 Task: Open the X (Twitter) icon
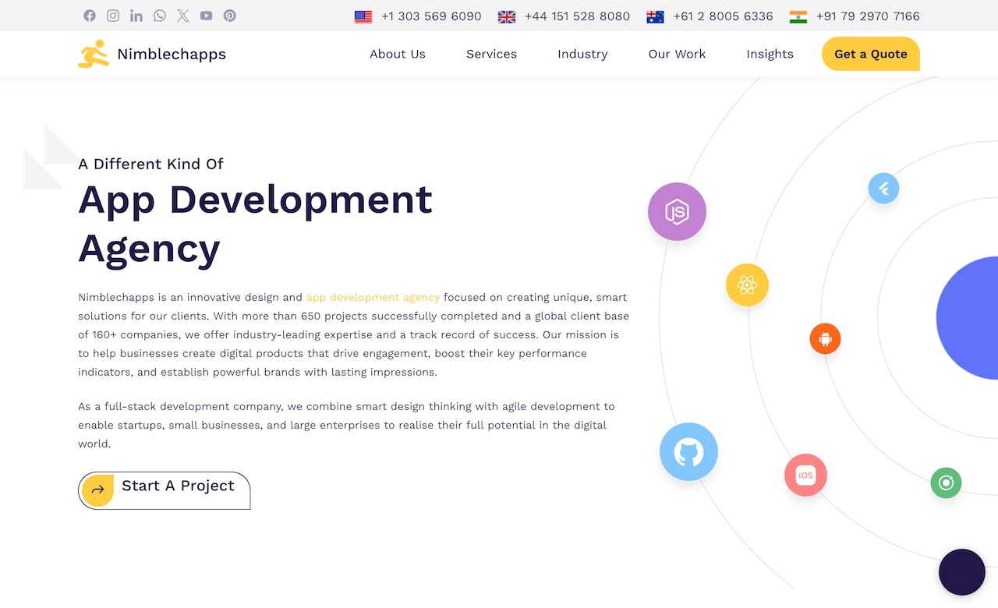point(182,16)
